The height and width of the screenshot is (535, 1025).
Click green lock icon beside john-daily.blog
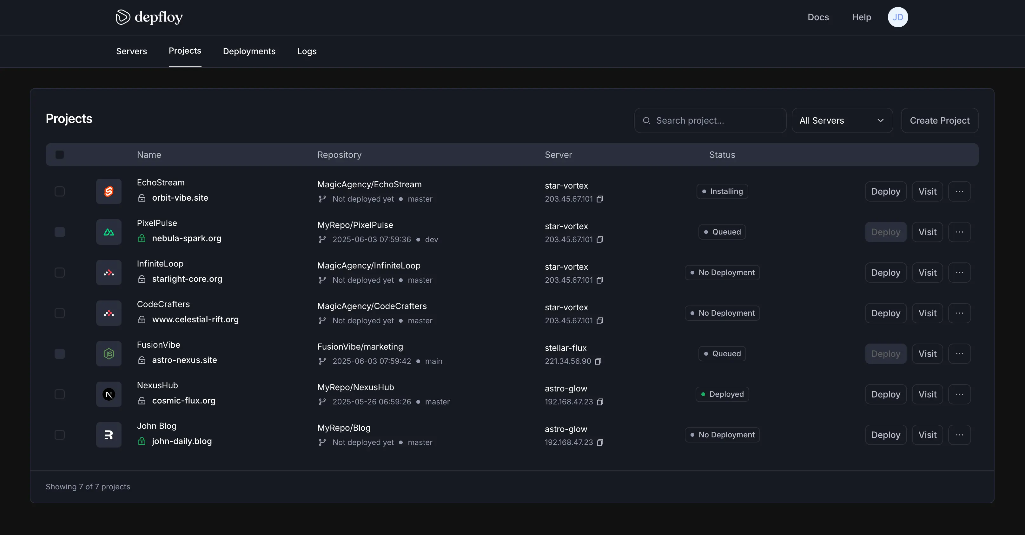[x=142, y=441]
